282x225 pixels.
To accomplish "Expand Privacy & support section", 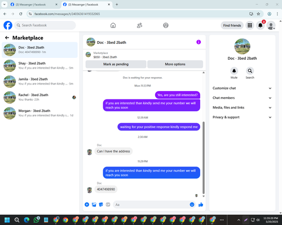I will (x=242, y=117).
